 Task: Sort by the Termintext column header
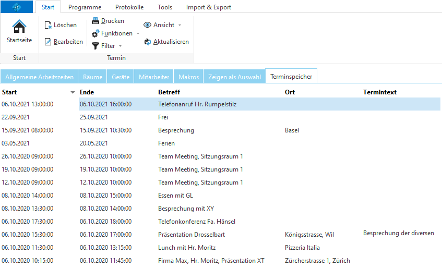(380, 92)
